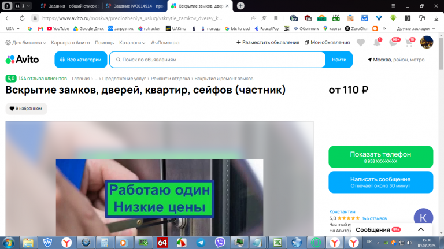Screen dimensions: 444x249
Task: Open the user profile avatar
Action: tap(427, 42)
